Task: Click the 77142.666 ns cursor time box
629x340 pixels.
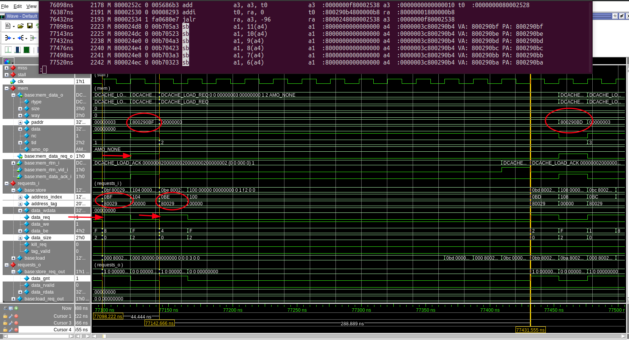Action: coord(160,323)
